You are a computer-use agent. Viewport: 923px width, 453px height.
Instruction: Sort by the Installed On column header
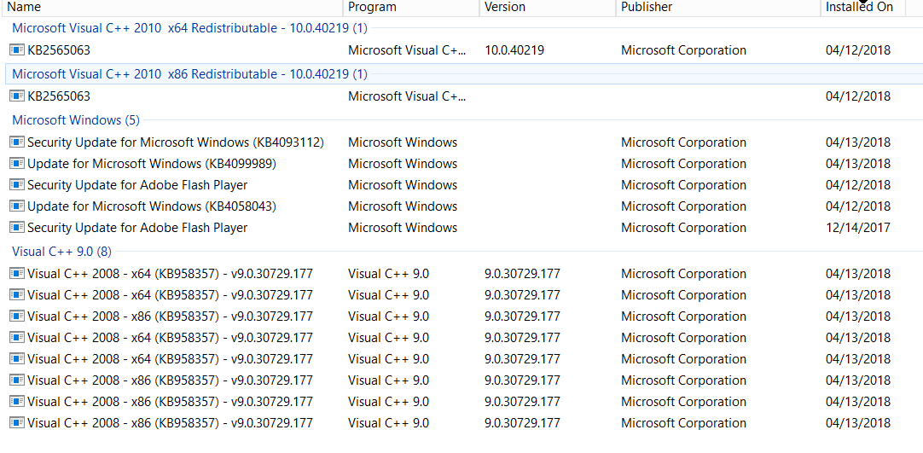tap(862, 7)
